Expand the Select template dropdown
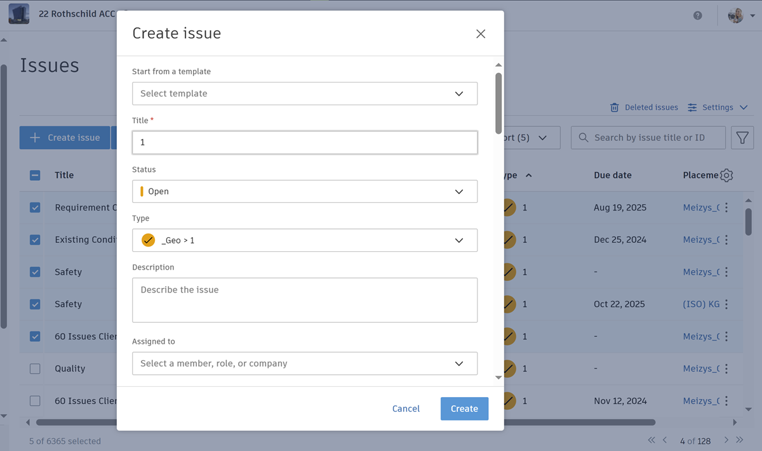Viewport: 762px width, 451px height. 305,93
